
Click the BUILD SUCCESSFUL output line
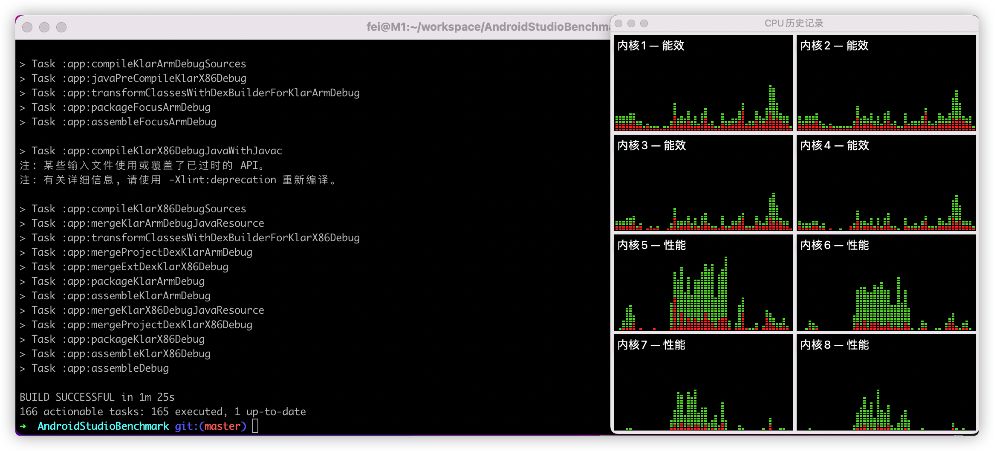[97, 397]
